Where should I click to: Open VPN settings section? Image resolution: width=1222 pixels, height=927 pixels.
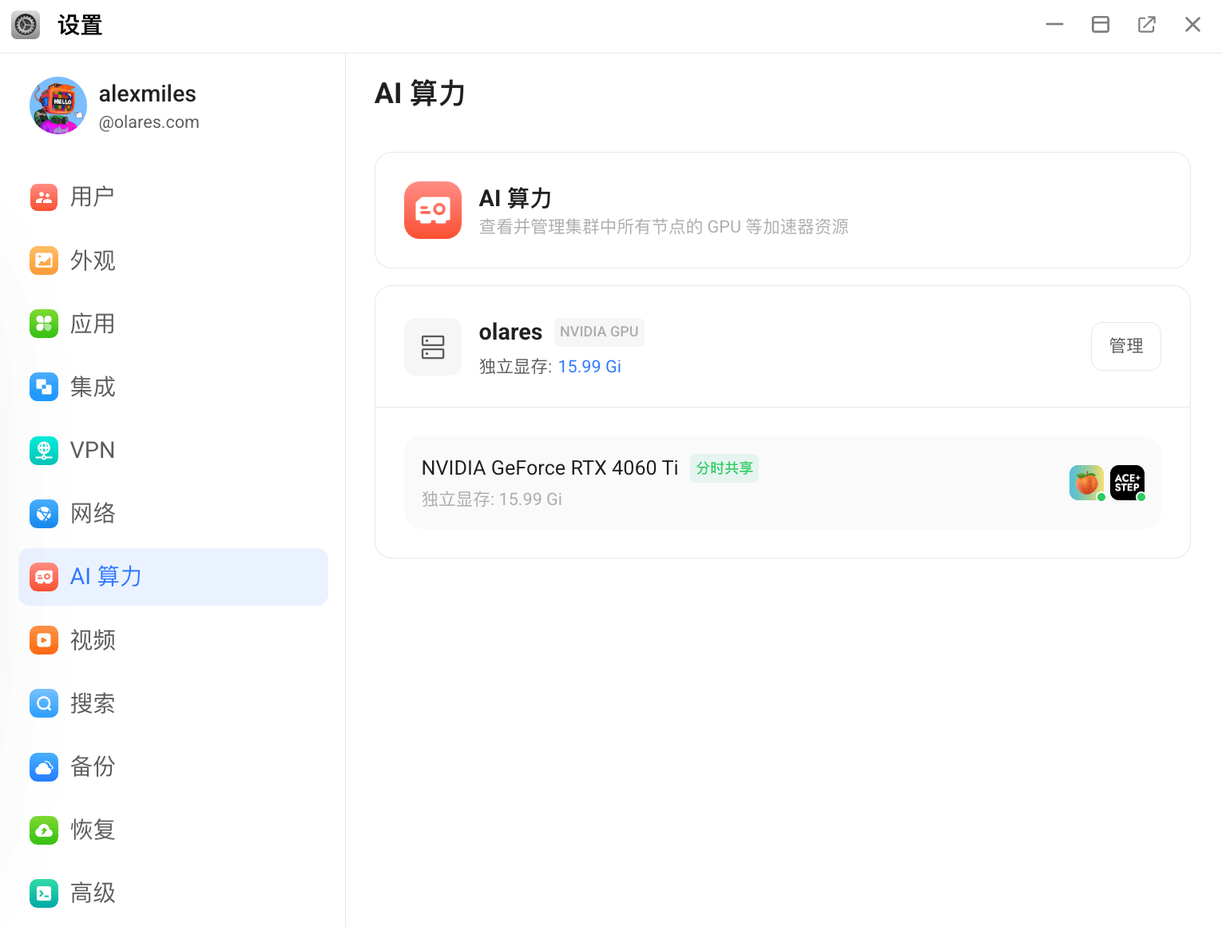pyautogui.click(x=173, y=450)
